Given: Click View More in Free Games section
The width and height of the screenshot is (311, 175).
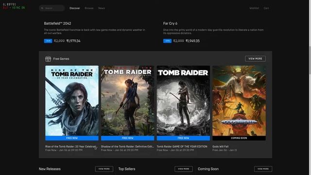Looking at the screenshot, I should click(x=255, y=59).
